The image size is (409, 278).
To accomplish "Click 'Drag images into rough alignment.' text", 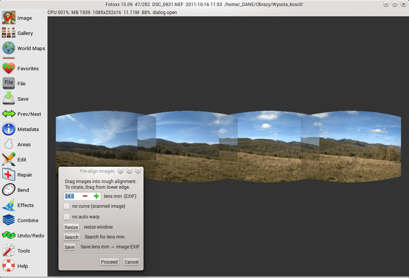I will coord(101,181).
